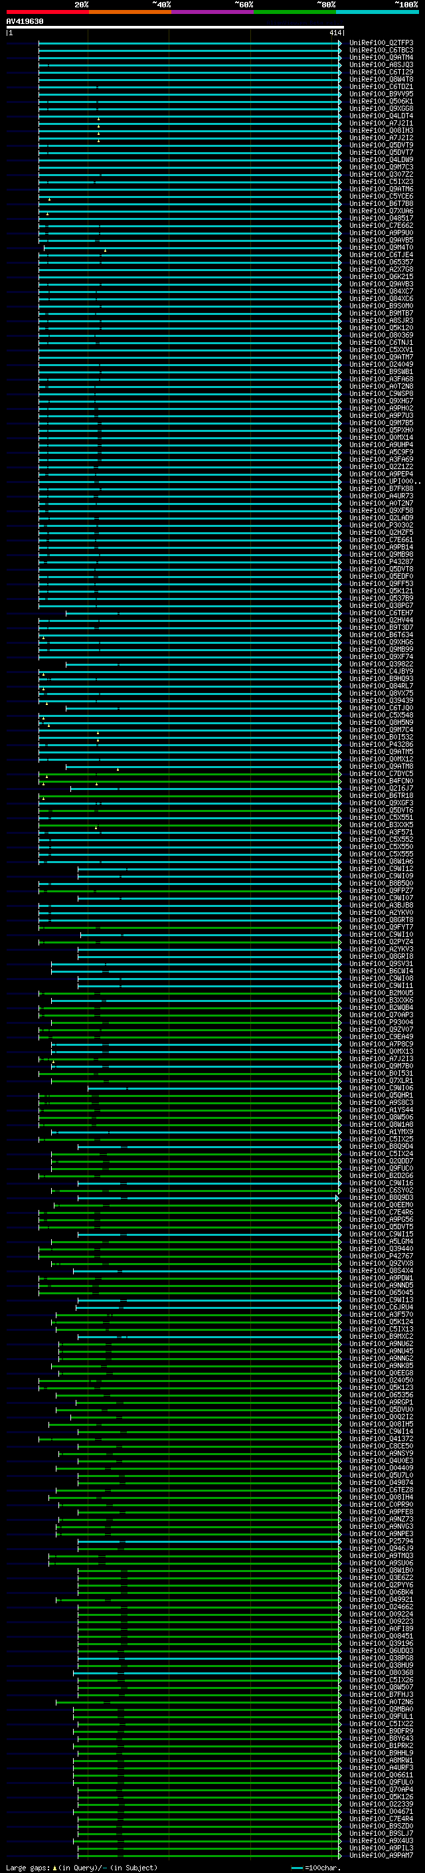Select hit UniRef100_Q8W1A6
The height and width of the screenshot is (1873, 425).
[x=381, y=862]
